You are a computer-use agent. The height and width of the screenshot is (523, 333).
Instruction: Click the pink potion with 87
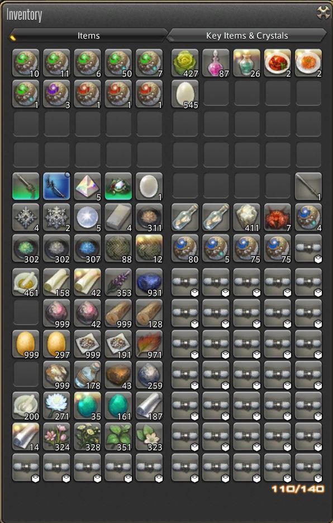coord(216,63)
